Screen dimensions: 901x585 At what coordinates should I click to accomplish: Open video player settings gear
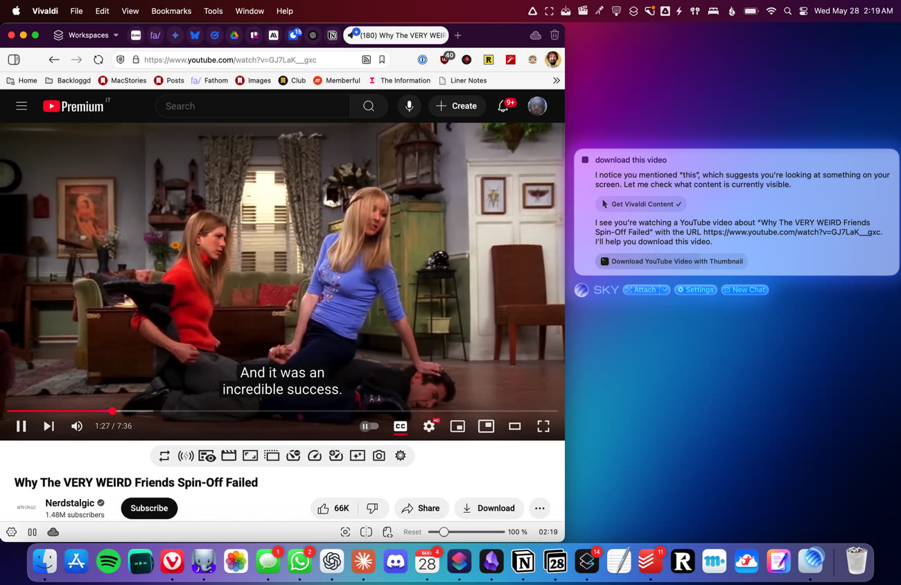pyautogui.click(x=430, y=426)
